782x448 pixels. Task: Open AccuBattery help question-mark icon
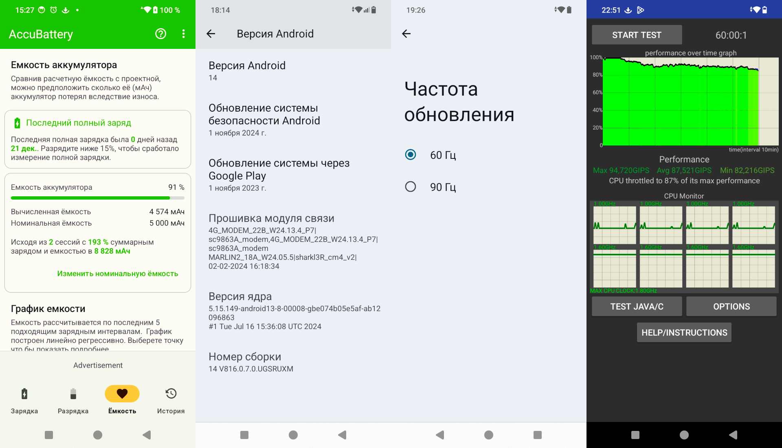tap(161, 34)
